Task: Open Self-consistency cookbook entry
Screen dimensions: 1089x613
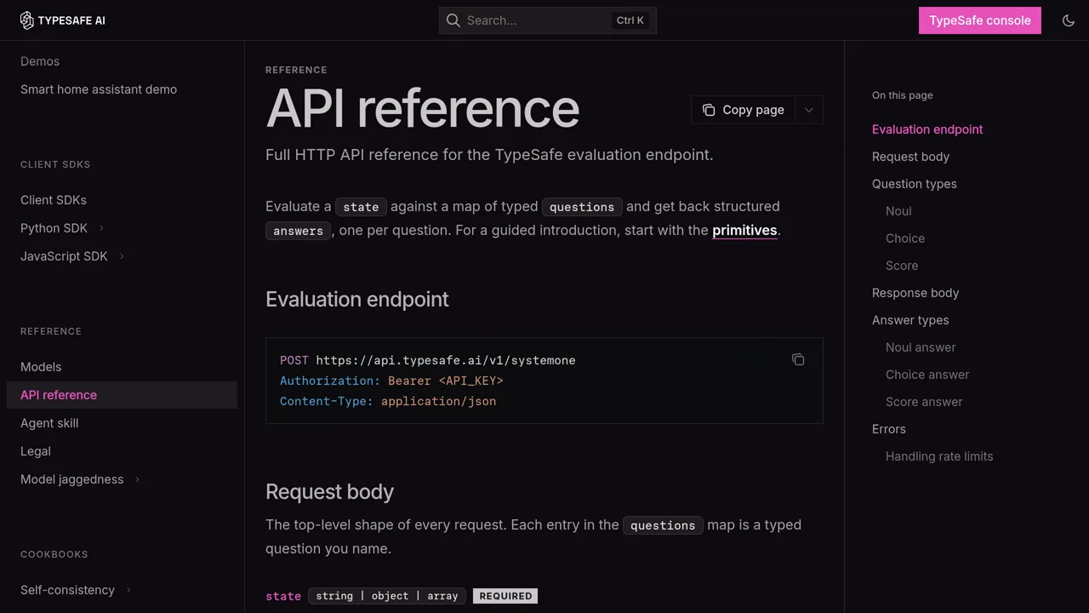Action: point(67,590)
